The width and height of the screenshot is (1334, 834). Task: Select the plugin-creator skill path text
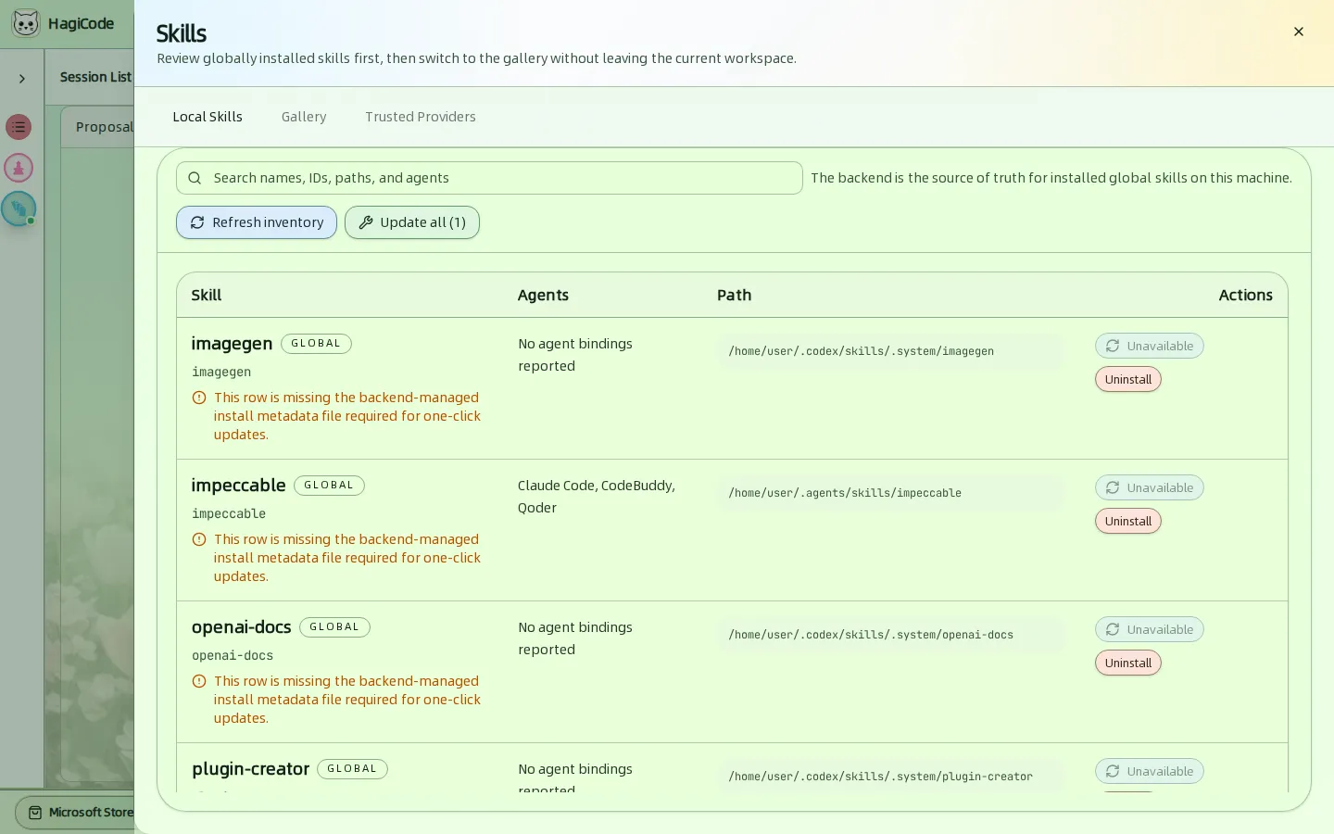pyautogui.click(x=880, y=777)
